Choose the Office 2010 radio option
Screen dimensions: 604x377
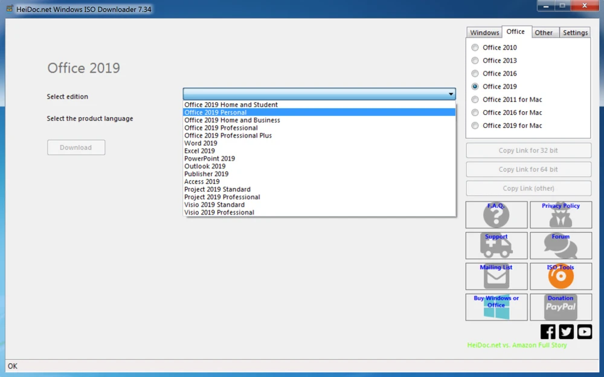[x=475, y=48]
